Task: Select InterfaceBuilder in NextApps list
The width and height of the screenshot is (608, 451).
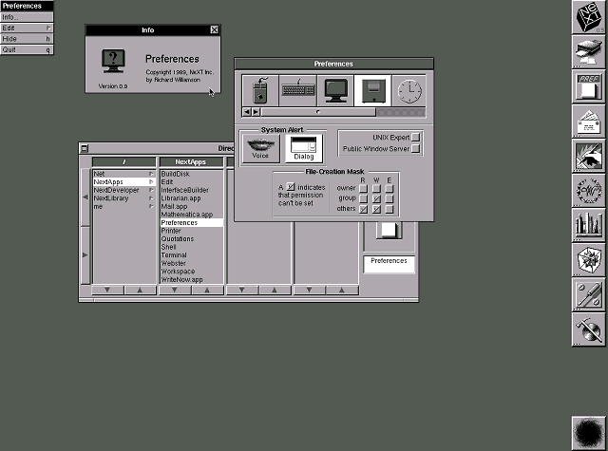Action: [191, 190]
